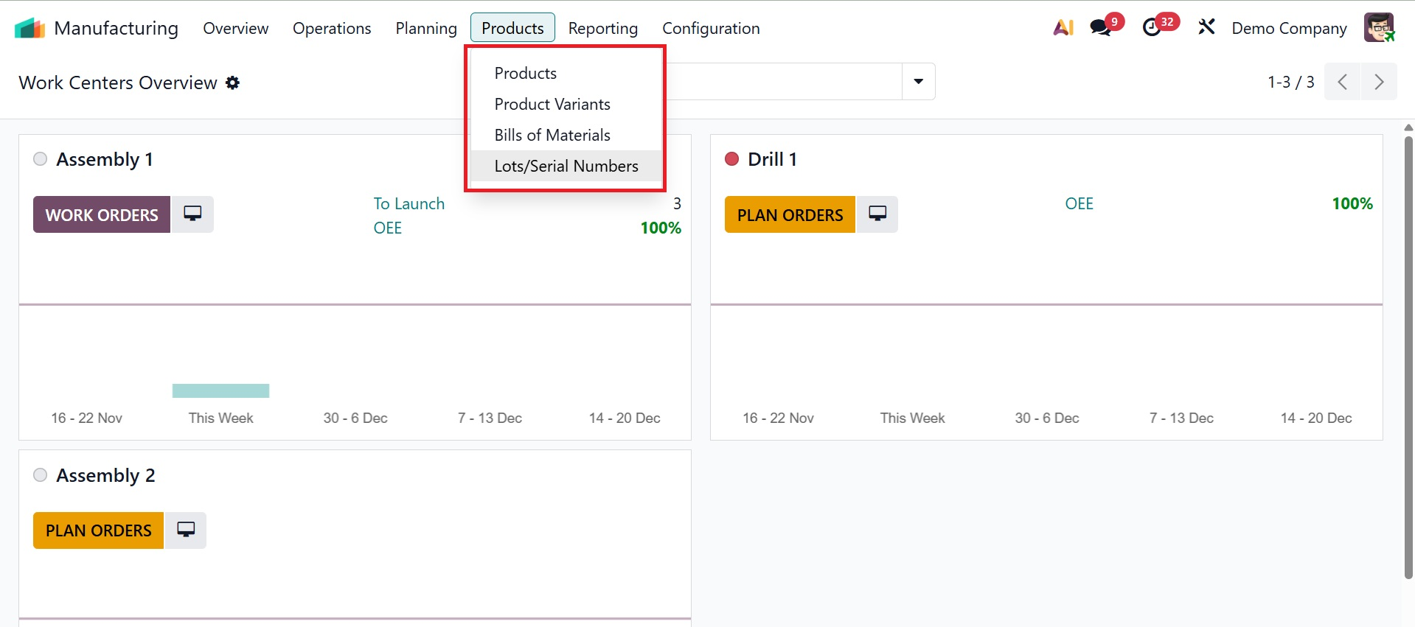The height and width of the screenshot is (627, 1415).
Task: Open Drill 1 tablet view monitor icon
Action: tap(877, 214)
